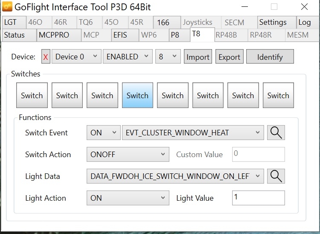
Task: Open the Settings tab
Action: tap(273, 23)
